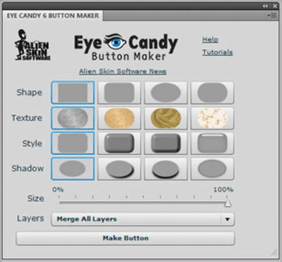Open the Alien Skin Software logo

(x=33, y=45)
